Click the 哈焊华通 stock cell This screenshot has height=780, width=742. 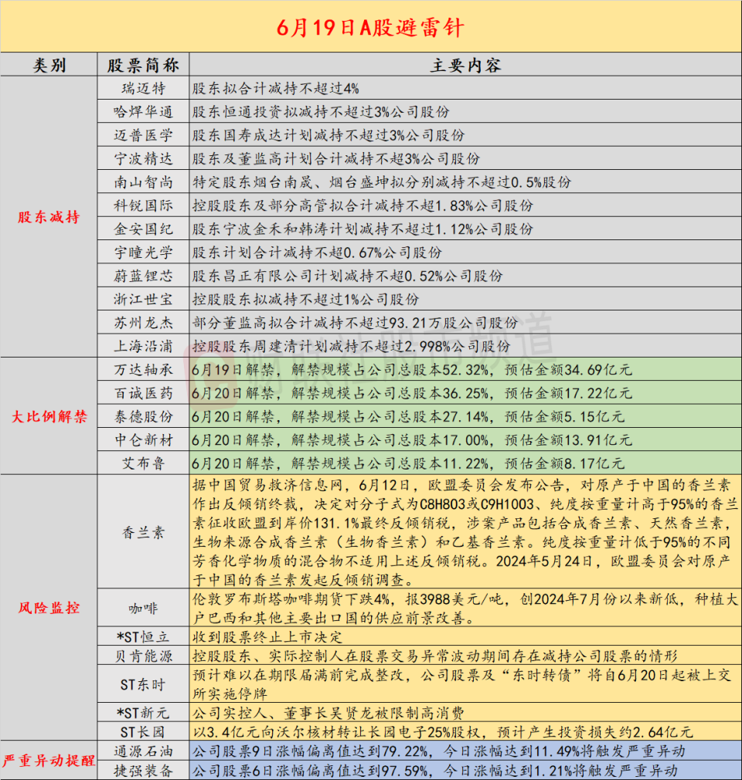point(144,112)
